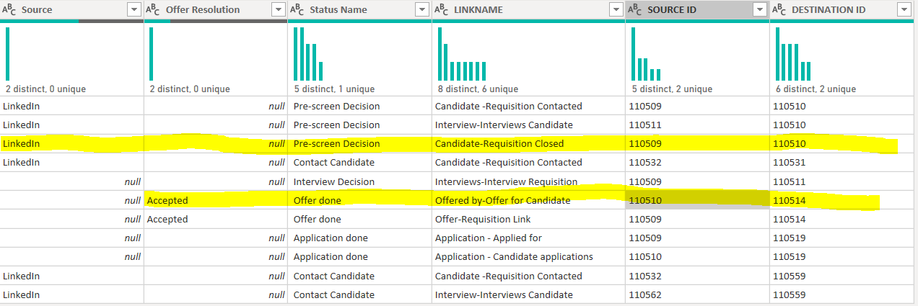Click '8 distinct, 6 unique' under LINKNAME

[x=478, y=89]
